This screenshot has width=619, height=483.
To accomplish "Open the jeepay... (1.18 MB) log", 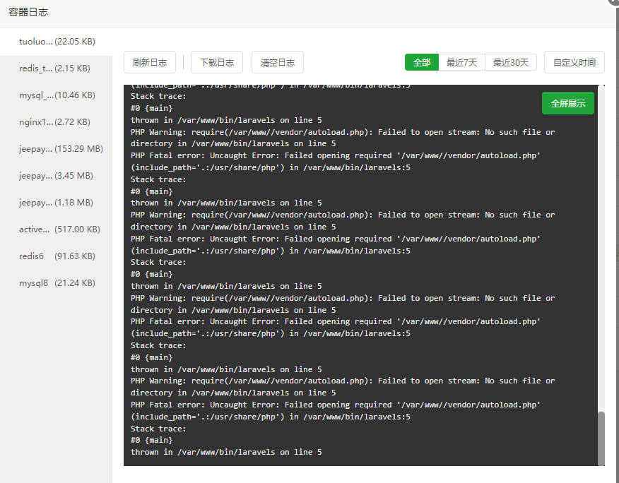I will tap(56, 203).
